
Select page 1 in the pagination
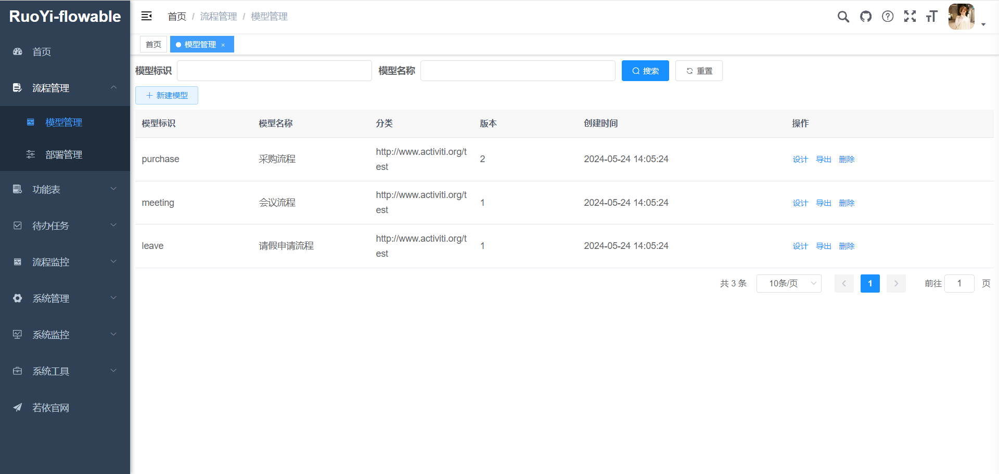870,283
